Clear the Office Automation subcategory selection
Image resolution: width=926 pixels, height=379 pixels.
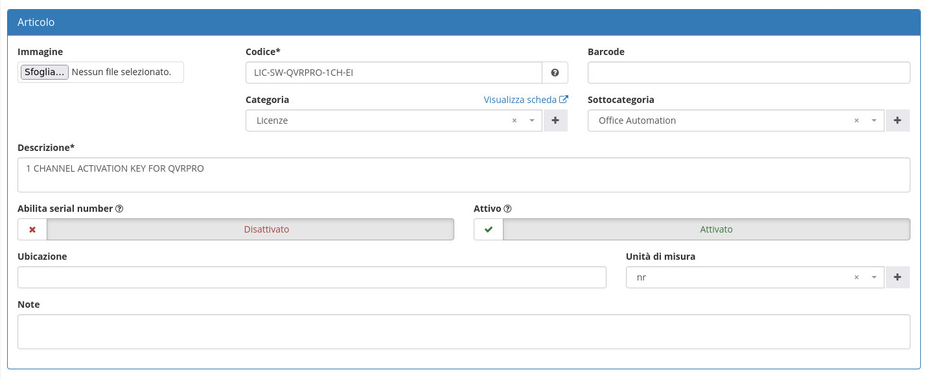[857, 121]
